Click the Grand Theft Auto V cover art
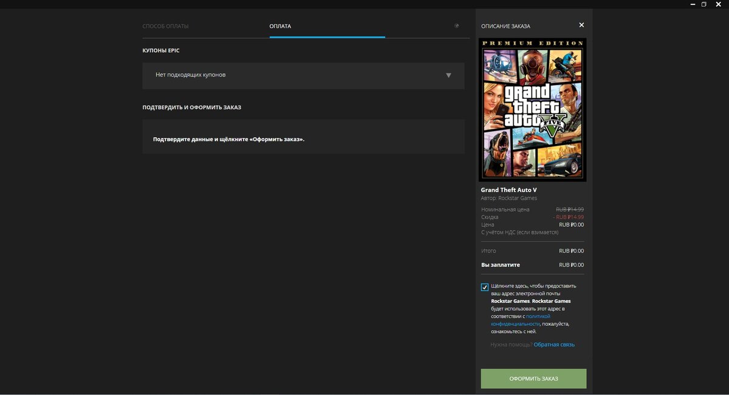 [x=533, y=110]
